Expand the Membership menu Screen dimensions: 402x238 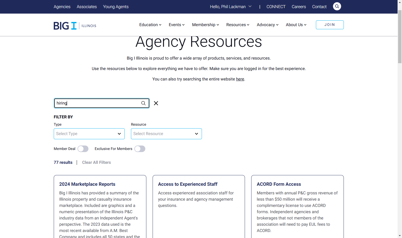[206, 25]
